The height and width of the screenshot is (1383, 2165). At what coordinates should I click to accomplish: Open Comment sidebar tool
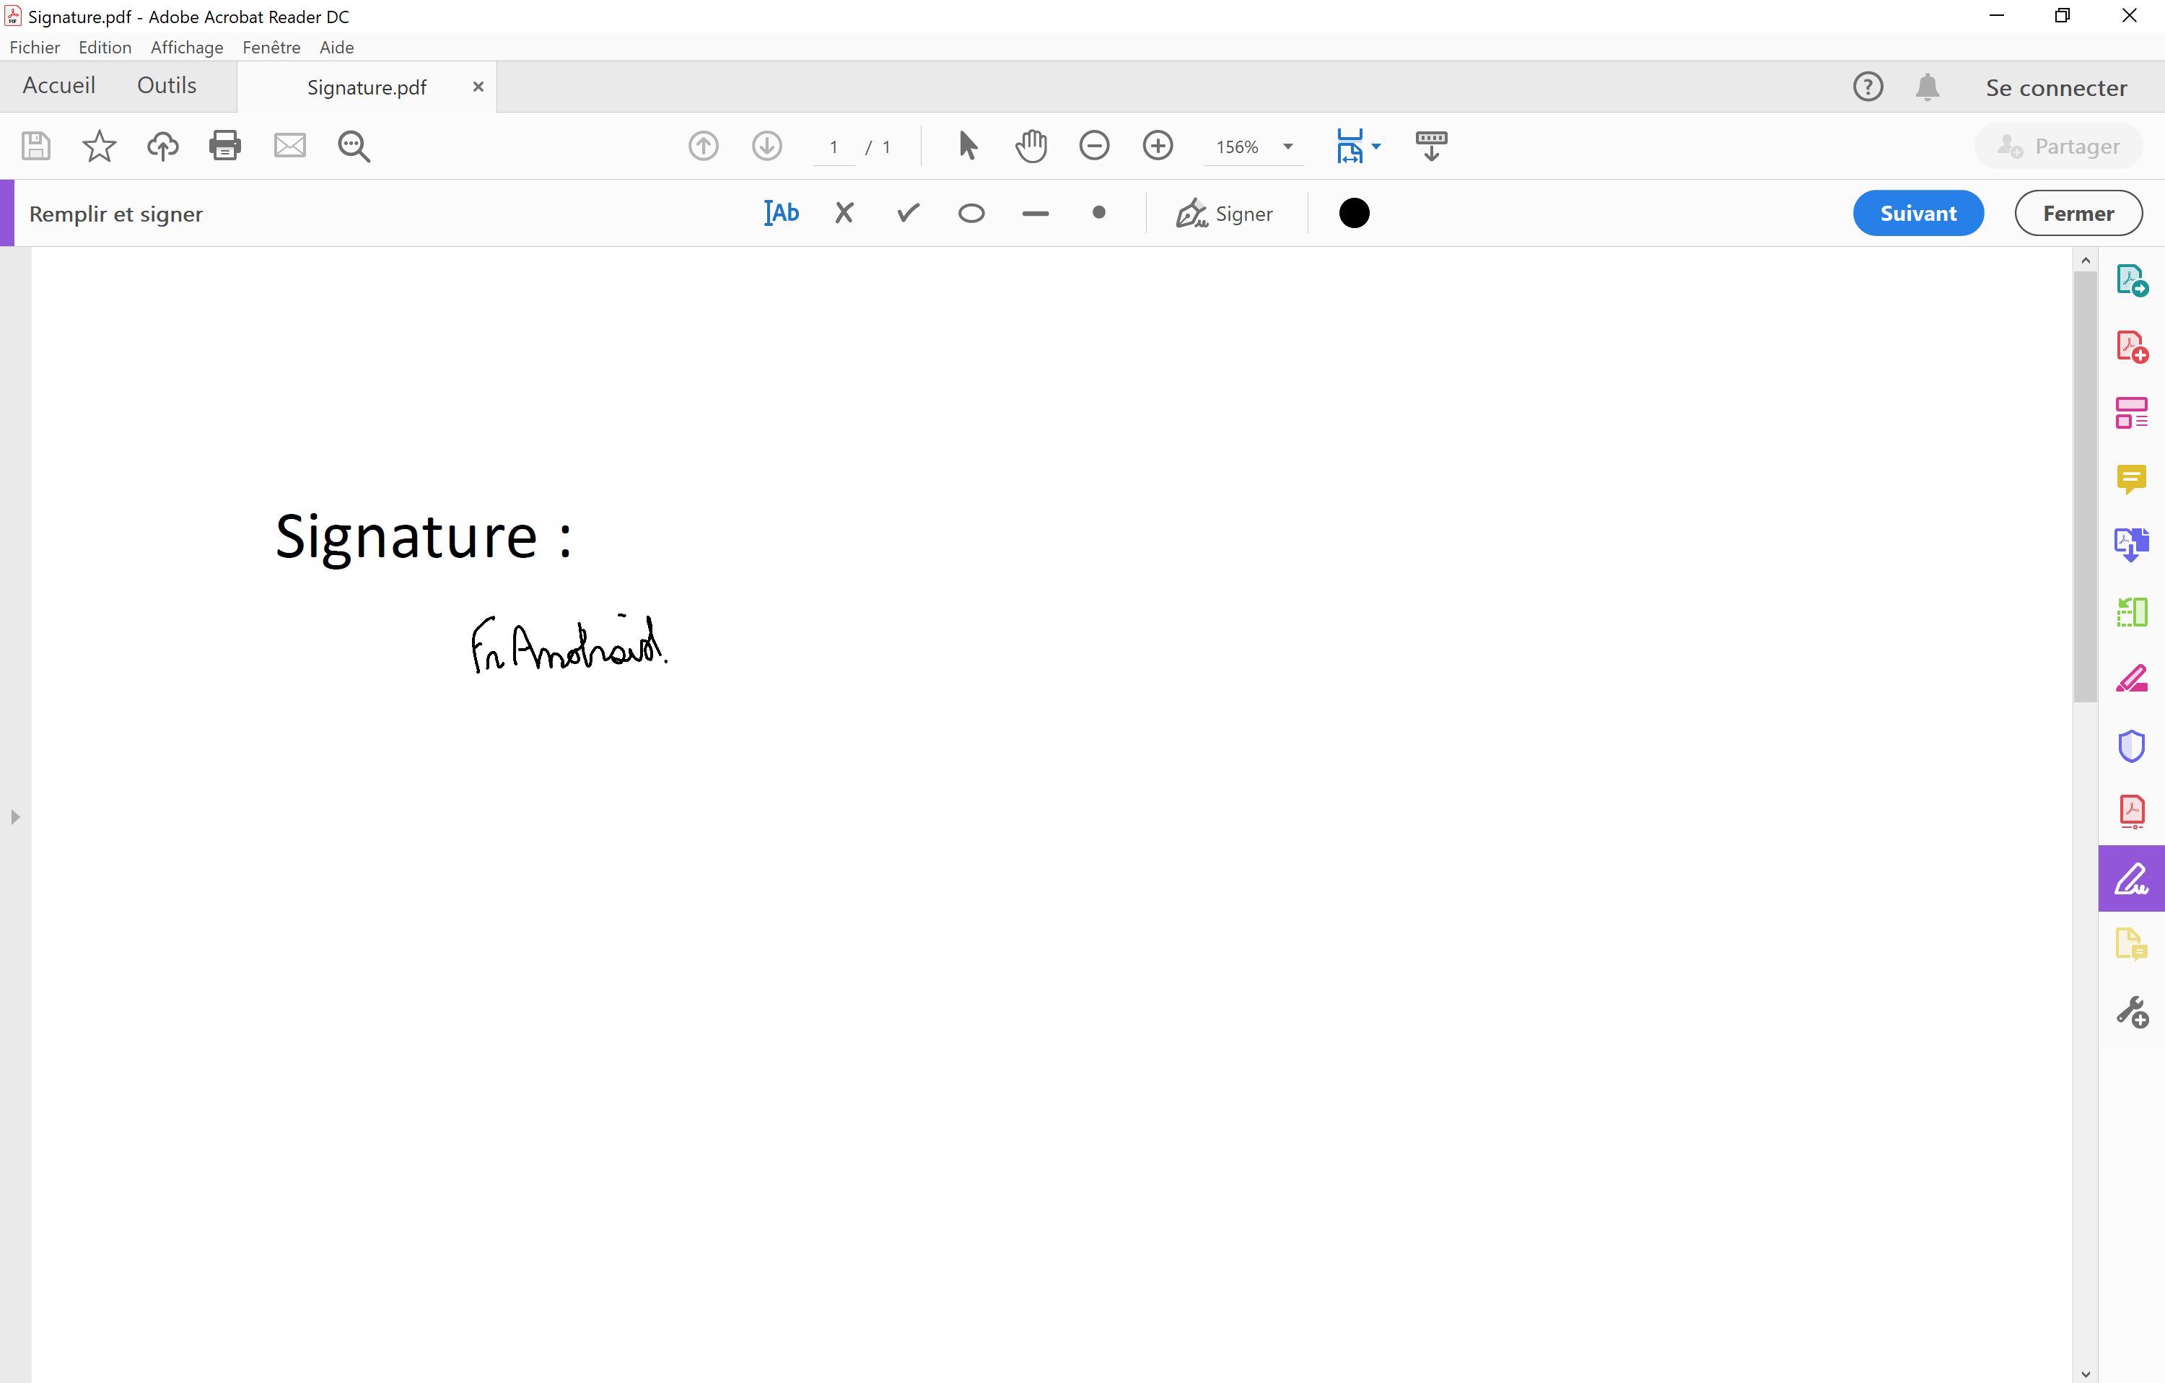2132,479
